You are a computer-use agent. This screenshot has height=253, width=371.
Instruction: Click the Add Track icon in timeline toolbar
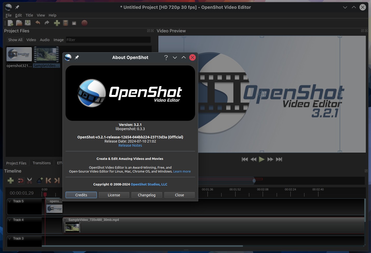tap(11, 181)
